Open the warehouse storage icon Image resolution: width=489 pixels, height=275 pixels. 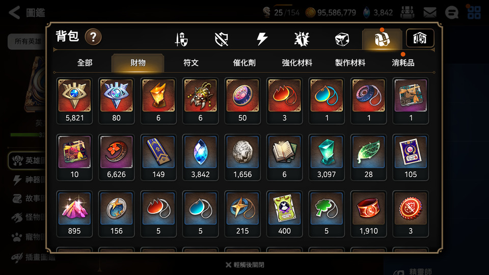(x=420, y=38)
